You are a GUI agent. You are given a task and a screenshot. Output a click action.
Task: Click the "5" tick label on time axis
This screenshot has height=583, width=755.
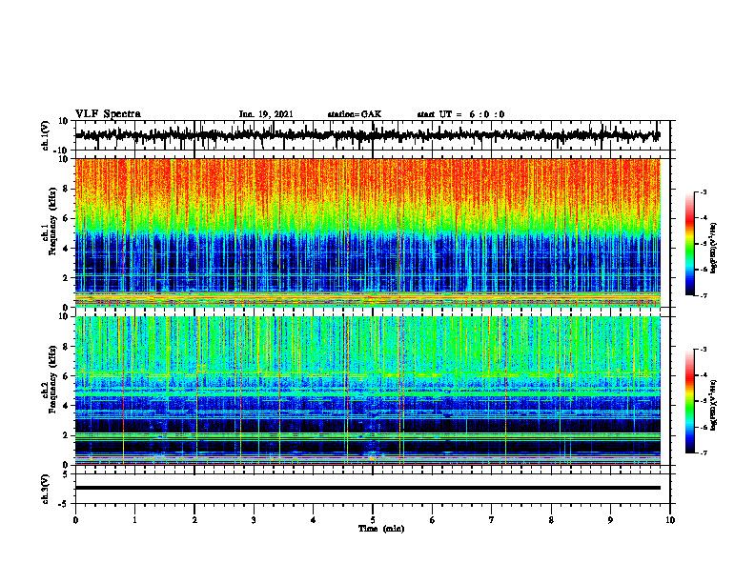click(x=373, y=520)
